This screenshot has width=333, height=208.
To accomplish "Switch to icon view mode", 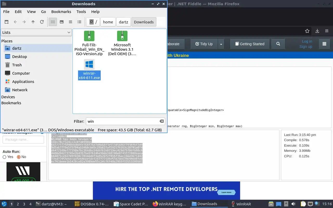I will 53,22.
